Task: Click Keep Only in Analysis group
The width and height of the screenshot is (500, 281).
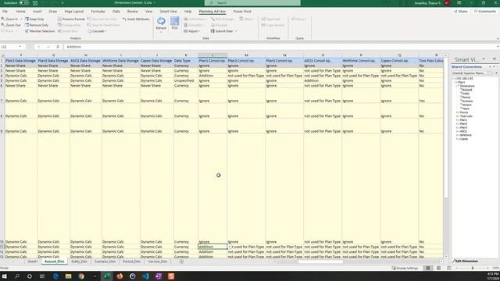Action: click(x=34, y=19)
